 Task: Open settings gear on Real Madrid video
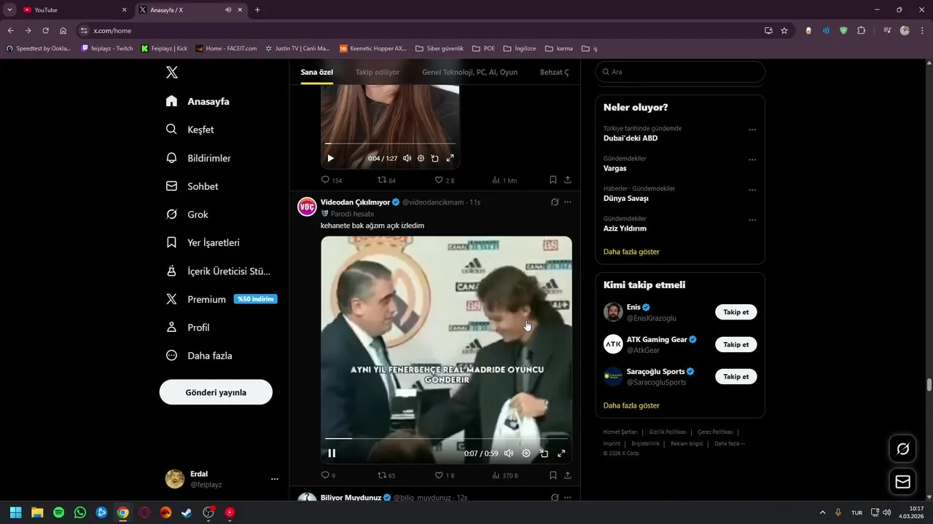click(x=526, y=453)
